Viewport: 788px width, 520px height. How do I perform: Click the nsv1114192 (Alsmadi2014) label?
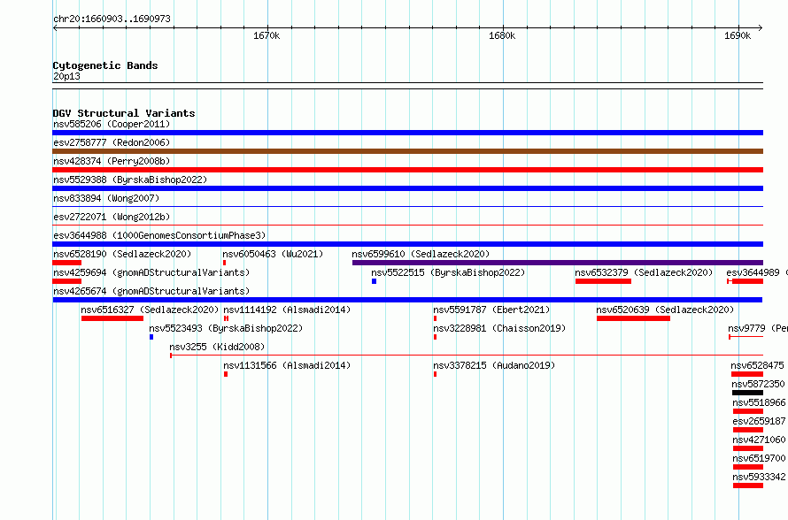point(287,310)
